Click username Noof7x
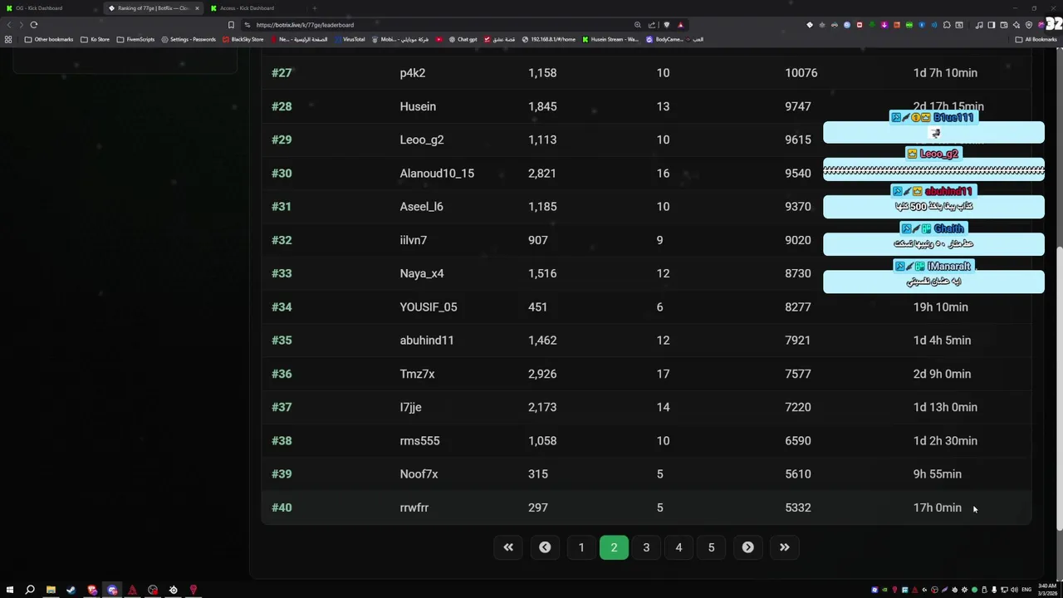The width and height of the screenshot is (1063, 598). point(419,474)
